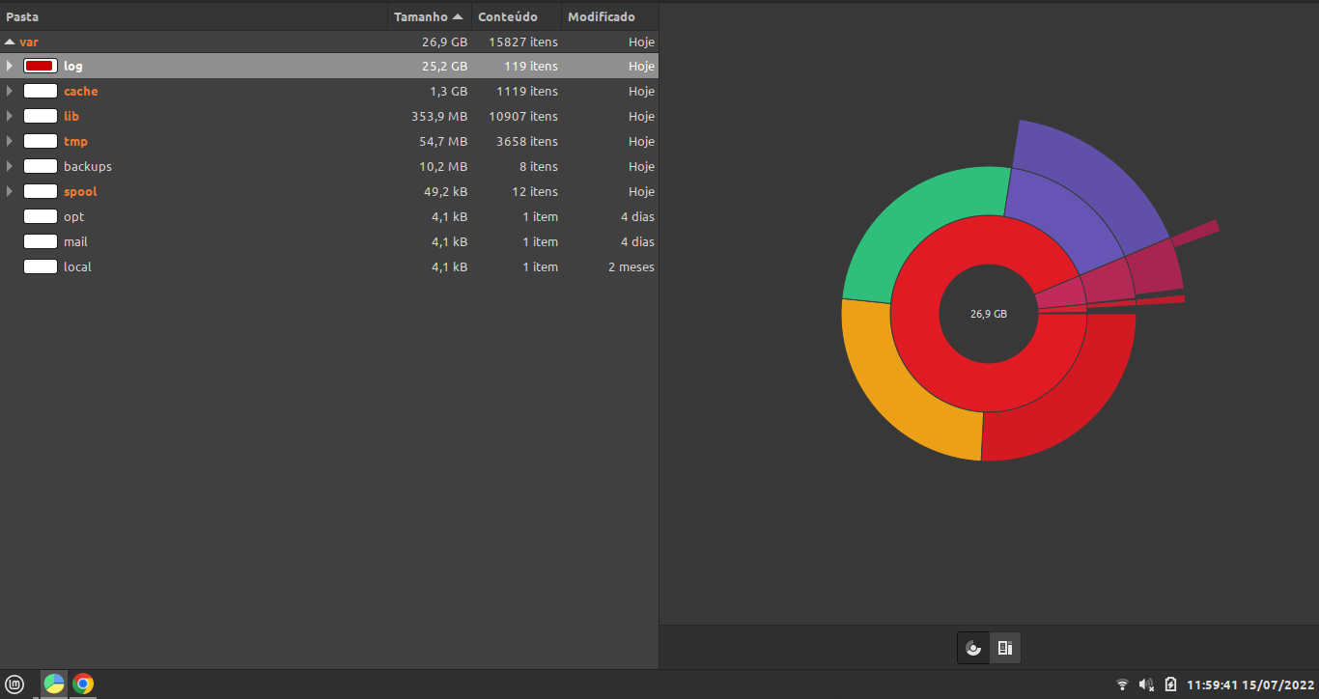Expand the log folder
The height and width of the screenshot is (699, 1319).
[x=10, y=66]
